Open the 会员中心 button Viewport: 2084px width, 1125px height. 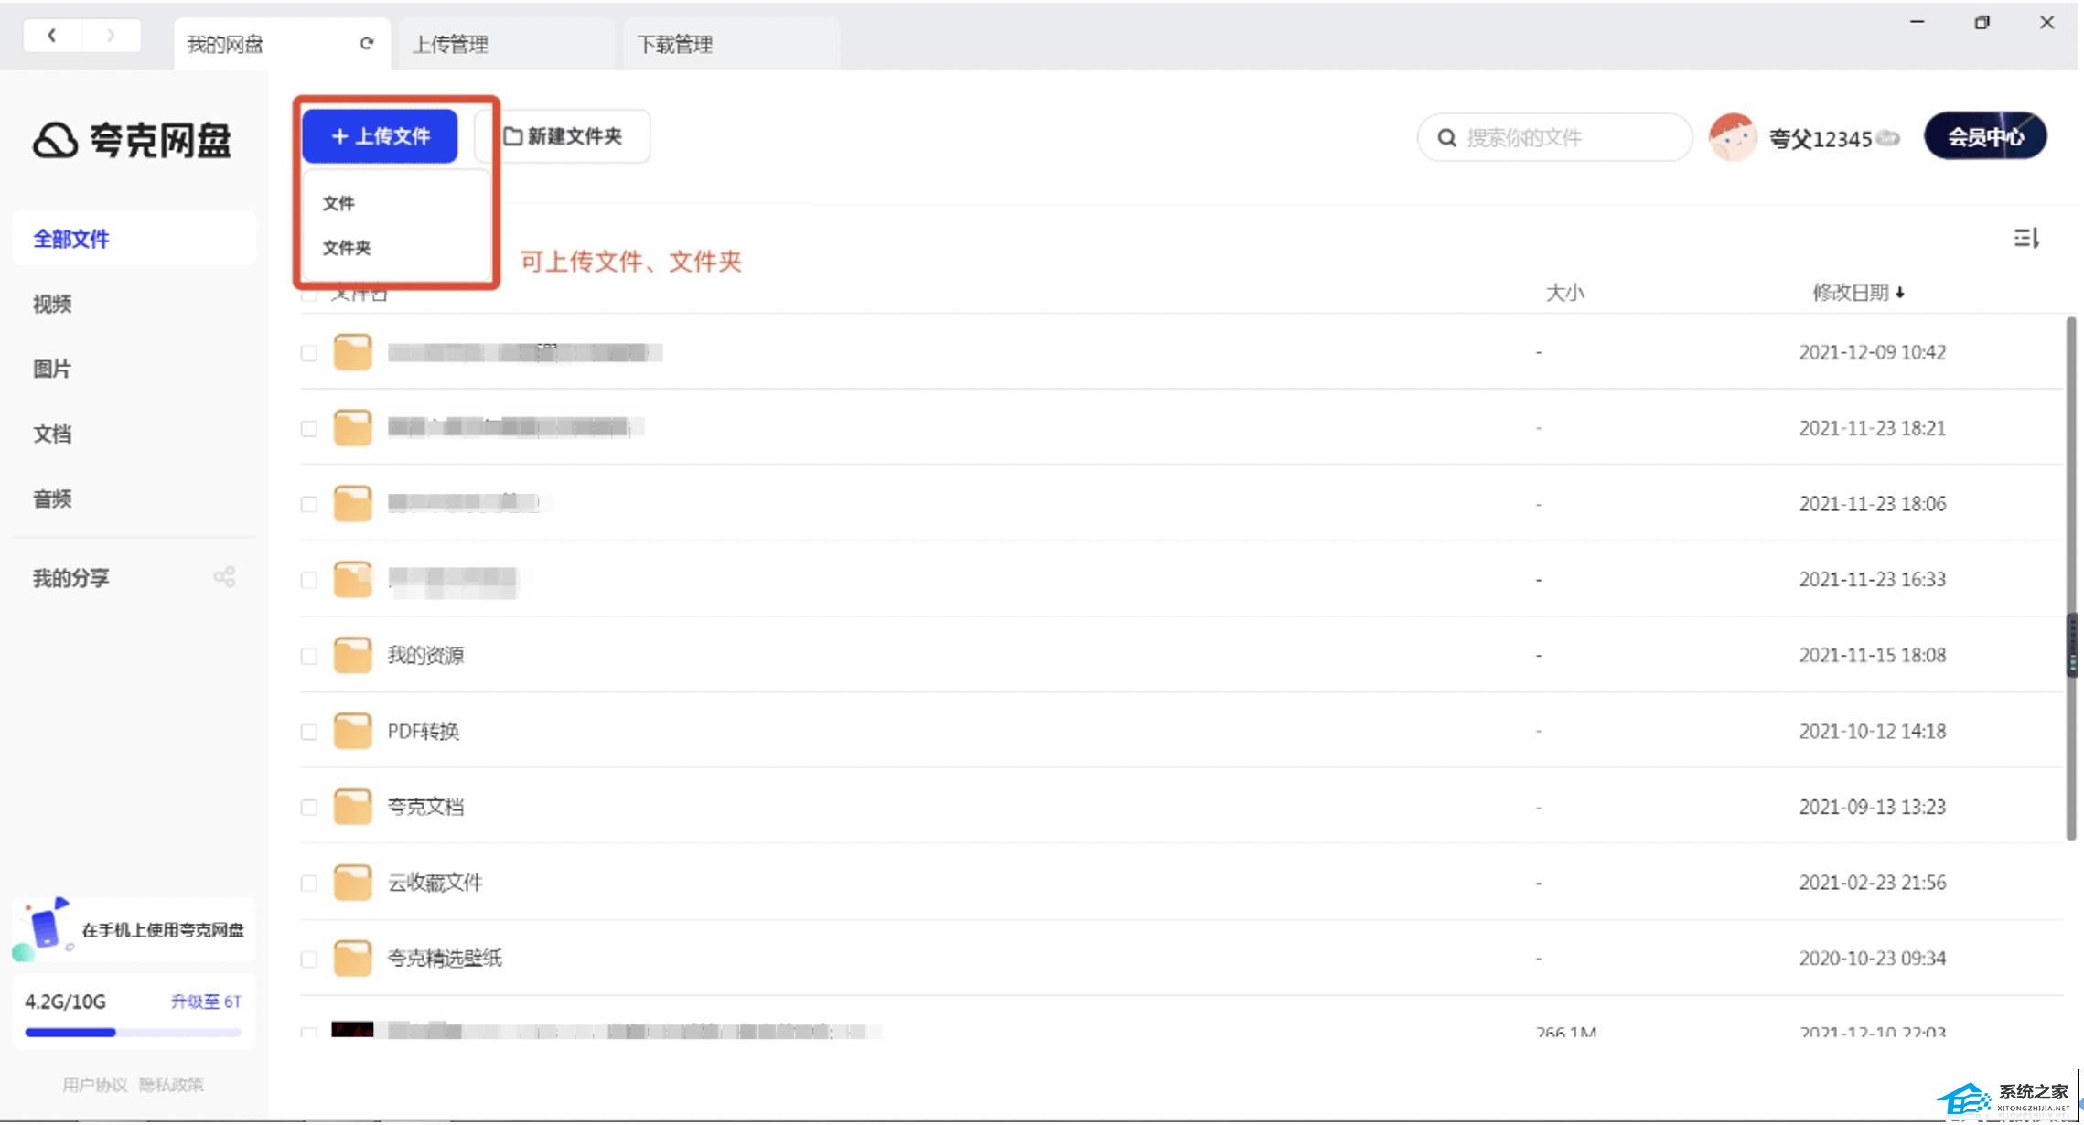pos(1985,136)
